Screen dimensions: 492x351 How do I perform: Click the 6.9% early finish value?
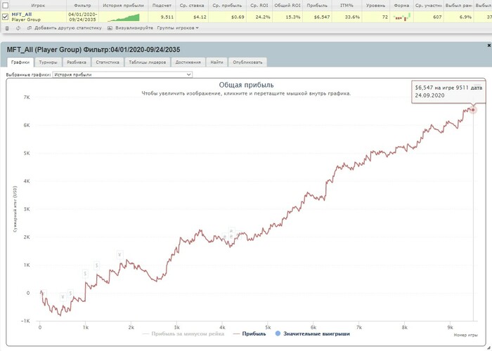(x=465, y=18)
